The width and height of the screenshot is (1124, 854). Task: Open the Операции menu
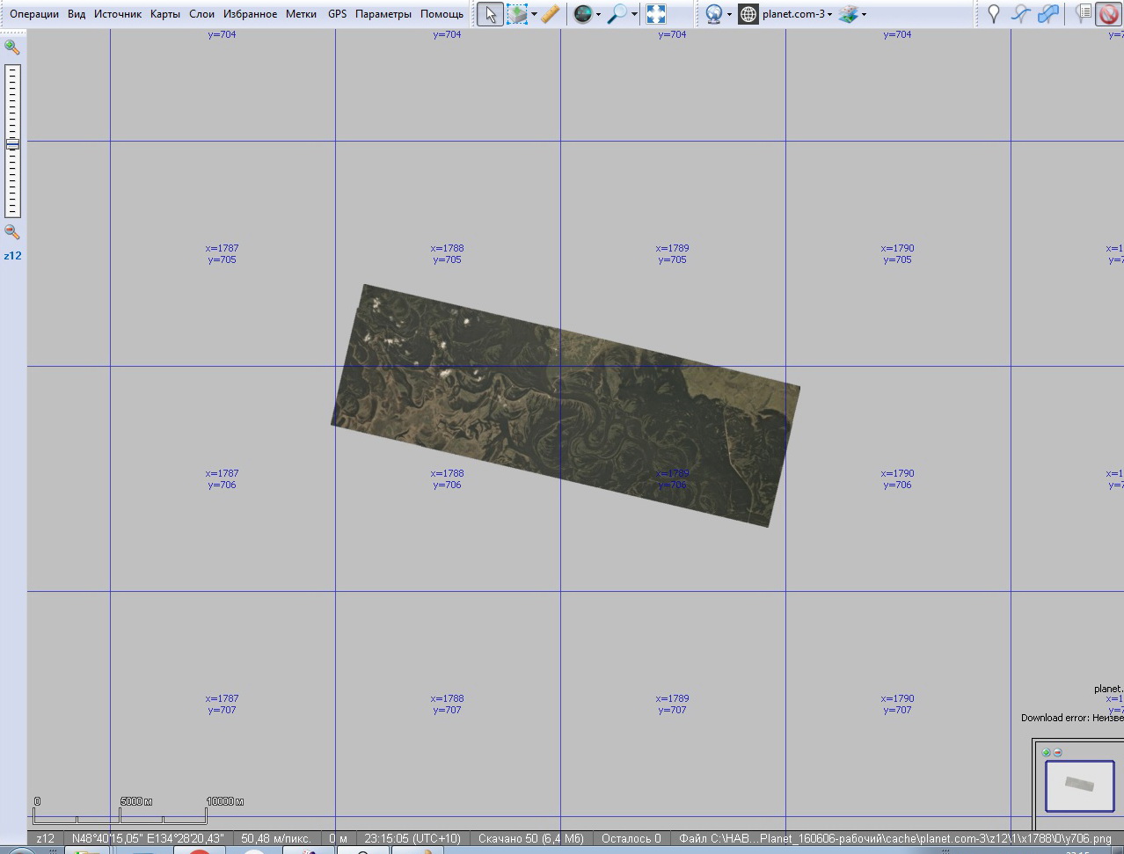(34, 14)
